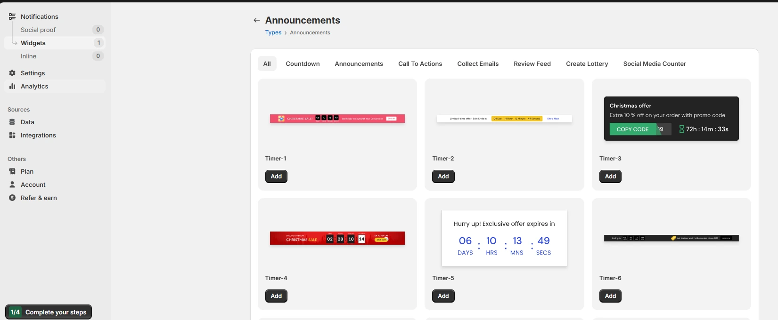Screen dimensions: 778x320
Task: Open Inline in the sidebar
Action: click(28, 56)
